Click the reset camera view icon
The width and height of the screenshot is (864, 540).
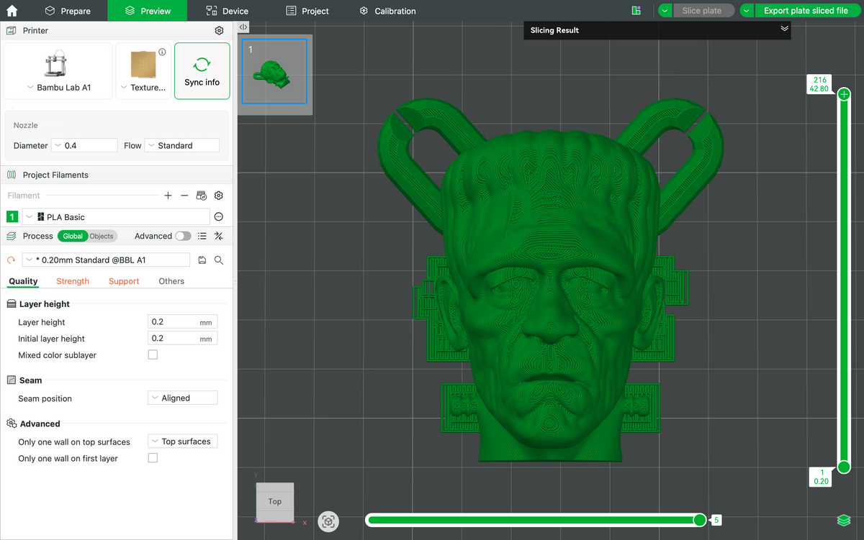coord(329,521)
